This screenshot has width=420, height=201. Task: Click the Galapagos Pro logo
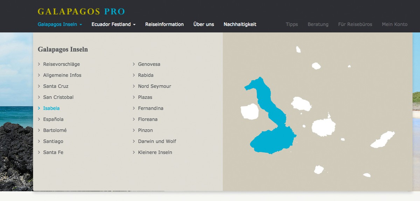[x=81, y=12]
